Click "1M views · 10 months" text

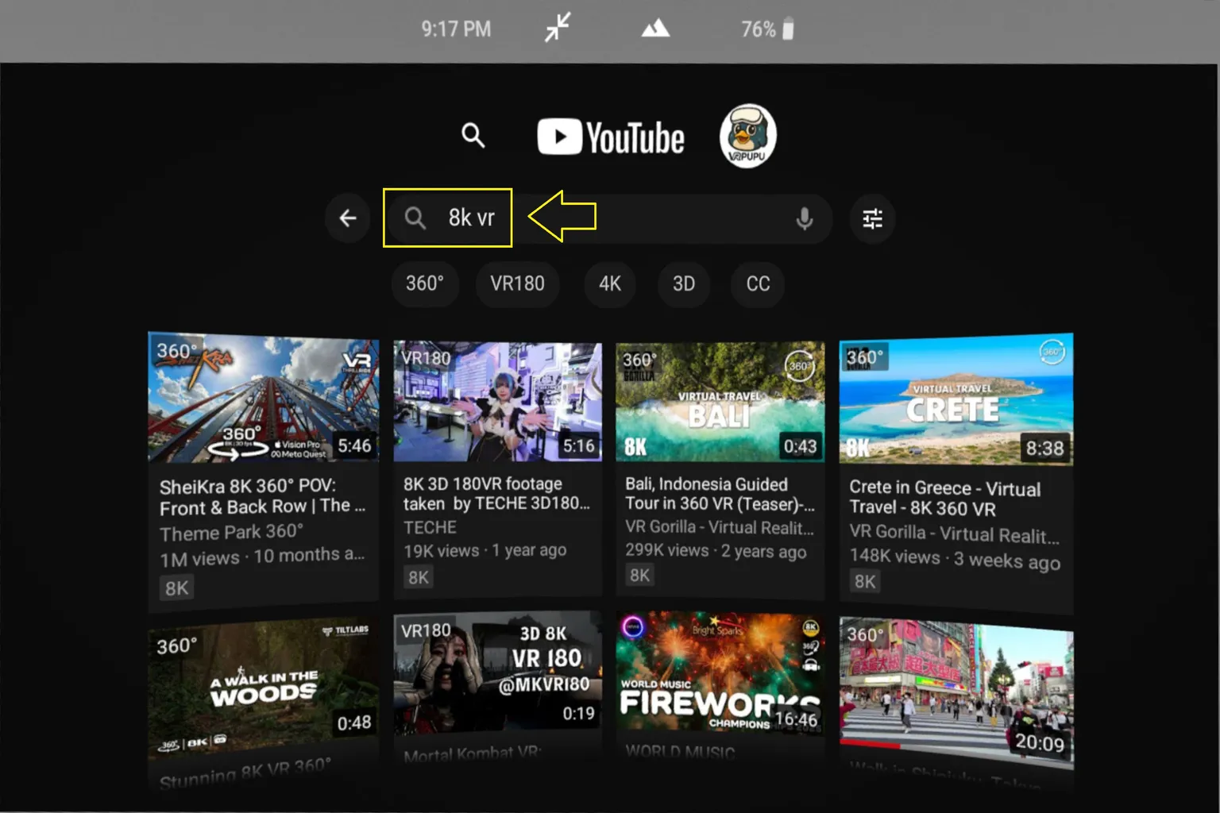(x=262, y=557)
